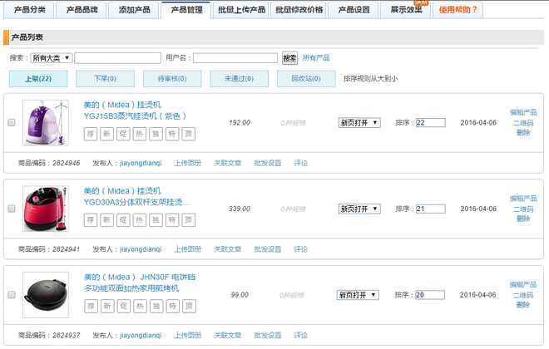Toggle 顶 tag for JHN30F 电饼铛

pyautogui.click(x=189, y=306)
